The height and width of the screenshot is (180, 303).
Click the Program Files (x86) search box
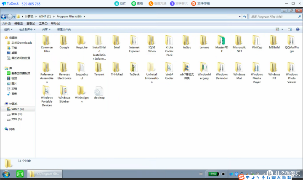click(275, 17)
